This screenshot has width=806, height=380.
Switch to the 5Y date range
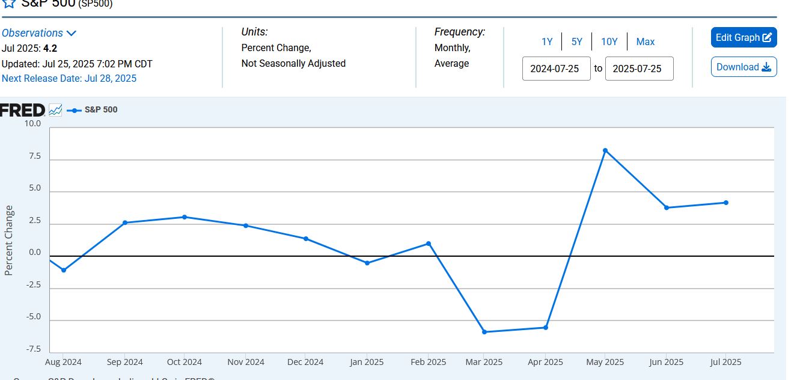pos(577,41)
